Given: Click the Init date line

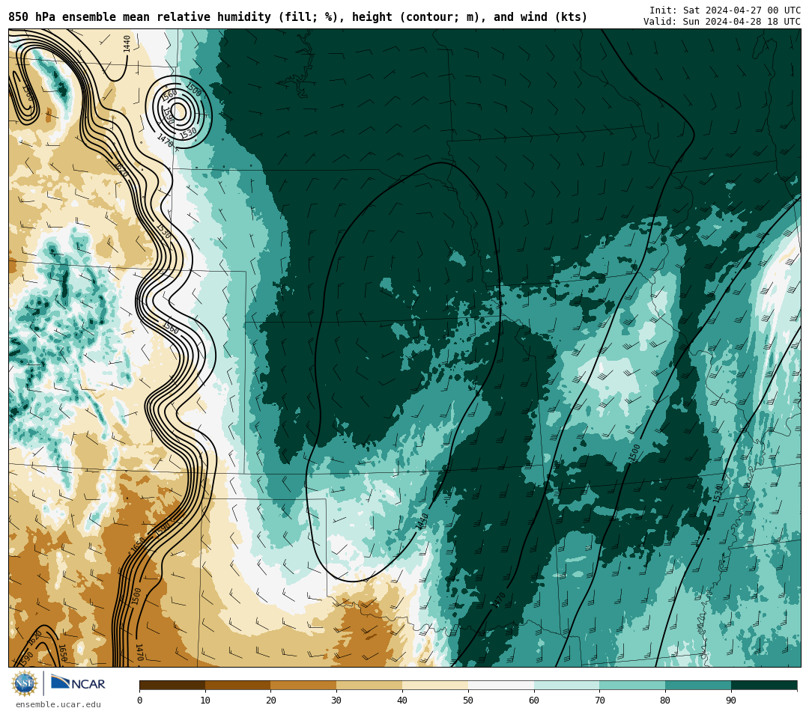Looking at the screenshot, I should 725,10.
